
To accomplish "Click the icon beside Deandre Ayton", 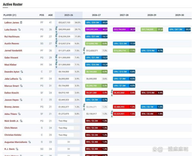I will (x=22, y=72).
